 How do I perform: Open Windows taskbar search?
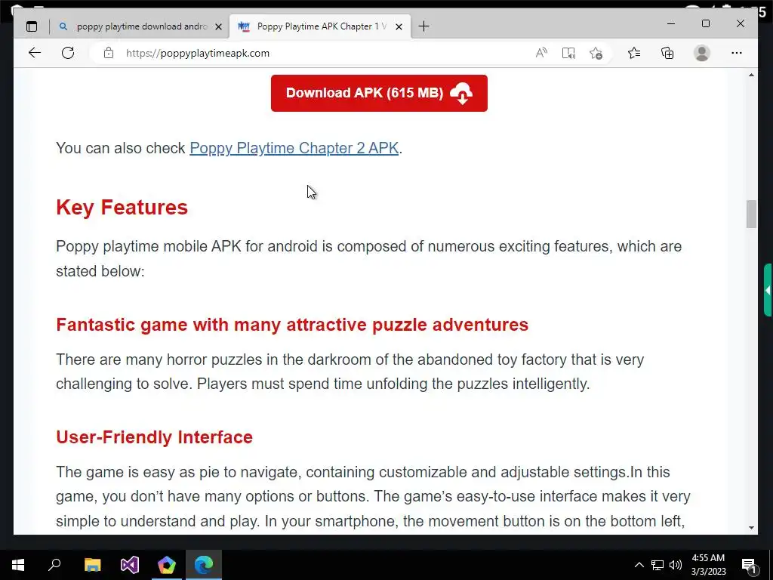click(x=54, y=565)
